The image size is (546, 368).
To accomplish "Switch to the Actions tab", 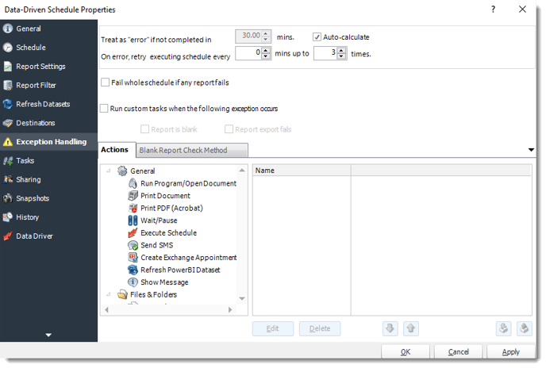I will [117, 150].
